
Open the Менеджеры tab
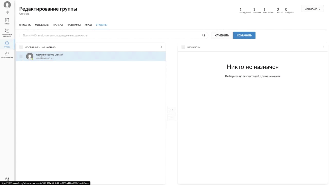point(42,25)
